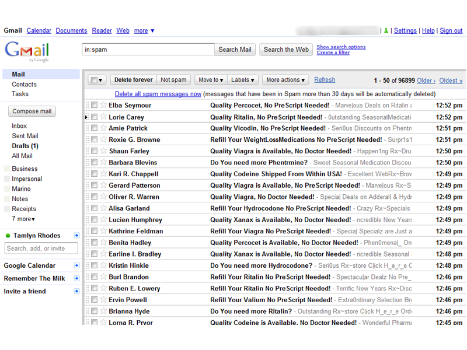Check the select-all checkbox in the toolbar
467x350 pixels.
click(94, 79)
